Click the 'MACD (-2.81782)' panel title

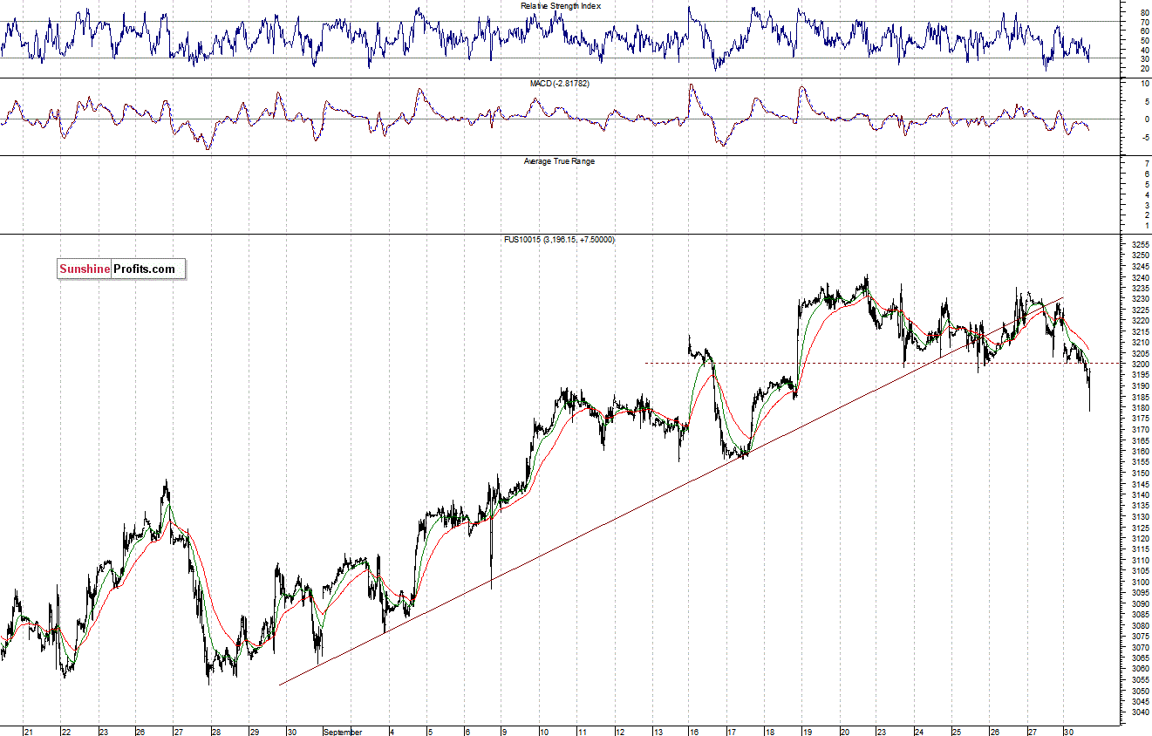(561, 84)
